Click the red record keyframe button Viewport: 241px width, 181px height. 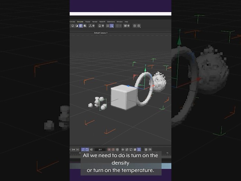tap(109, 150)
